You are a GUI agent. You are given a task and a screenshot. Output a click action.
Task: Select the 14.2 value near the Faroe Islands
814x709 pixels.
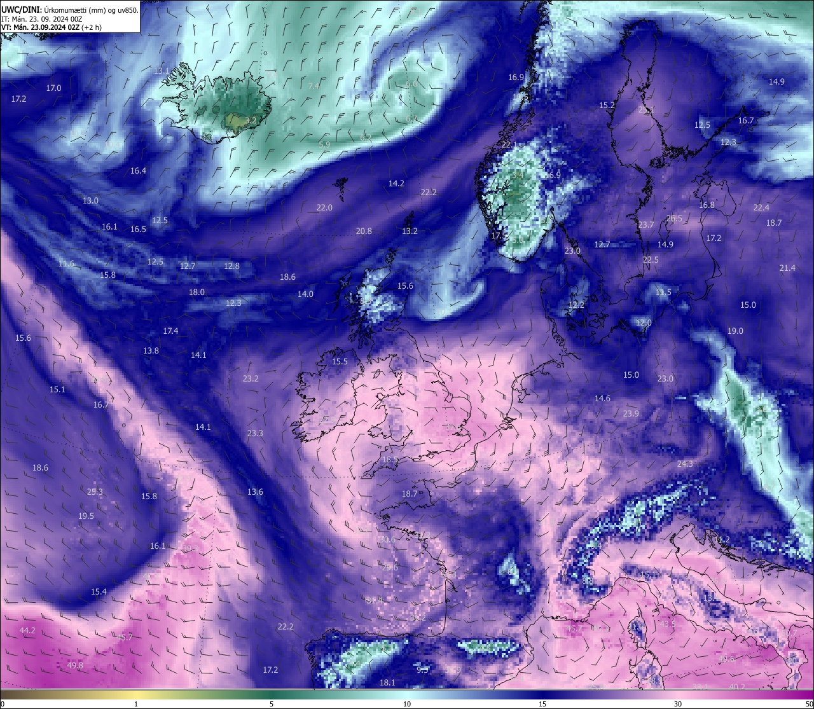(396, 183)
